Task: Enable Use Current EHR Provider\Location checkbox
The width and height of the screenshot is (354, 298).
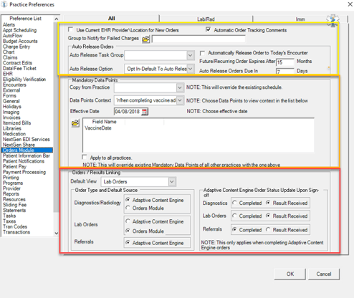Action: (70, 29)
